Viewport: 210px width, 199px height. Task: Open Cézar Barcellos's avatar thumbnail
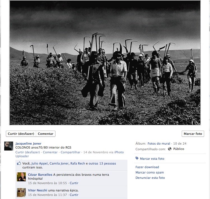click(x=21, y=177)
